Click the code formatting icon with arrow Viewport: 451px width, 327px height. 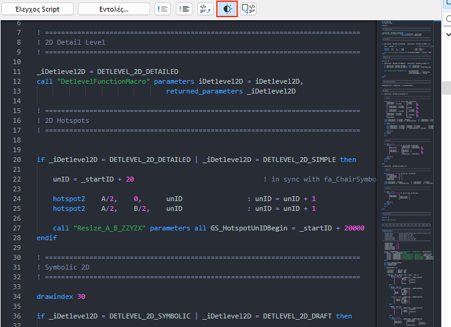(x=205, y=9)
